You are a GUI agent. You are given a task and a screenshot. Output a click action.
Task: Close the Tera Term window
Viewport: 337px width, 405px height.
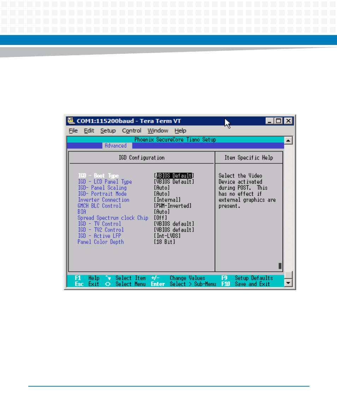pos(289,121)
